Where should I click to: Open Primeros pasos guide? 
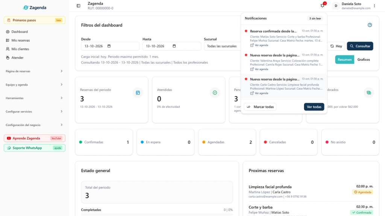tap(35, 20)
